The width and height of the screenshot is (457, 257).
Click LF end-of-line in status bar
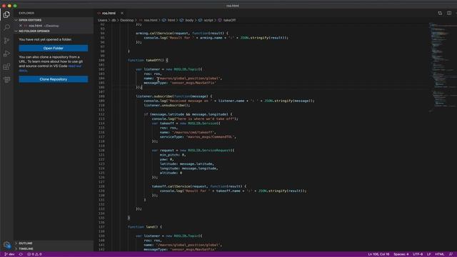pos(428,254)
